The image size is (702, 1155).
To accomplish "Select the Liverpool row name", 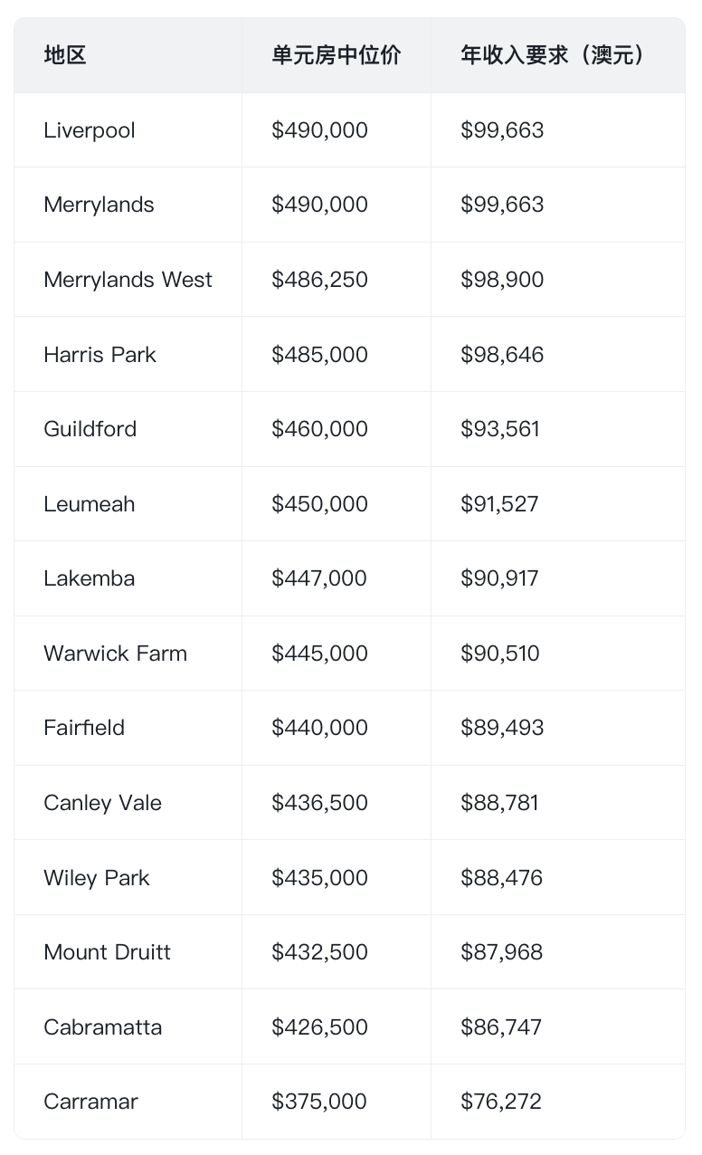I will coord(90,130).
